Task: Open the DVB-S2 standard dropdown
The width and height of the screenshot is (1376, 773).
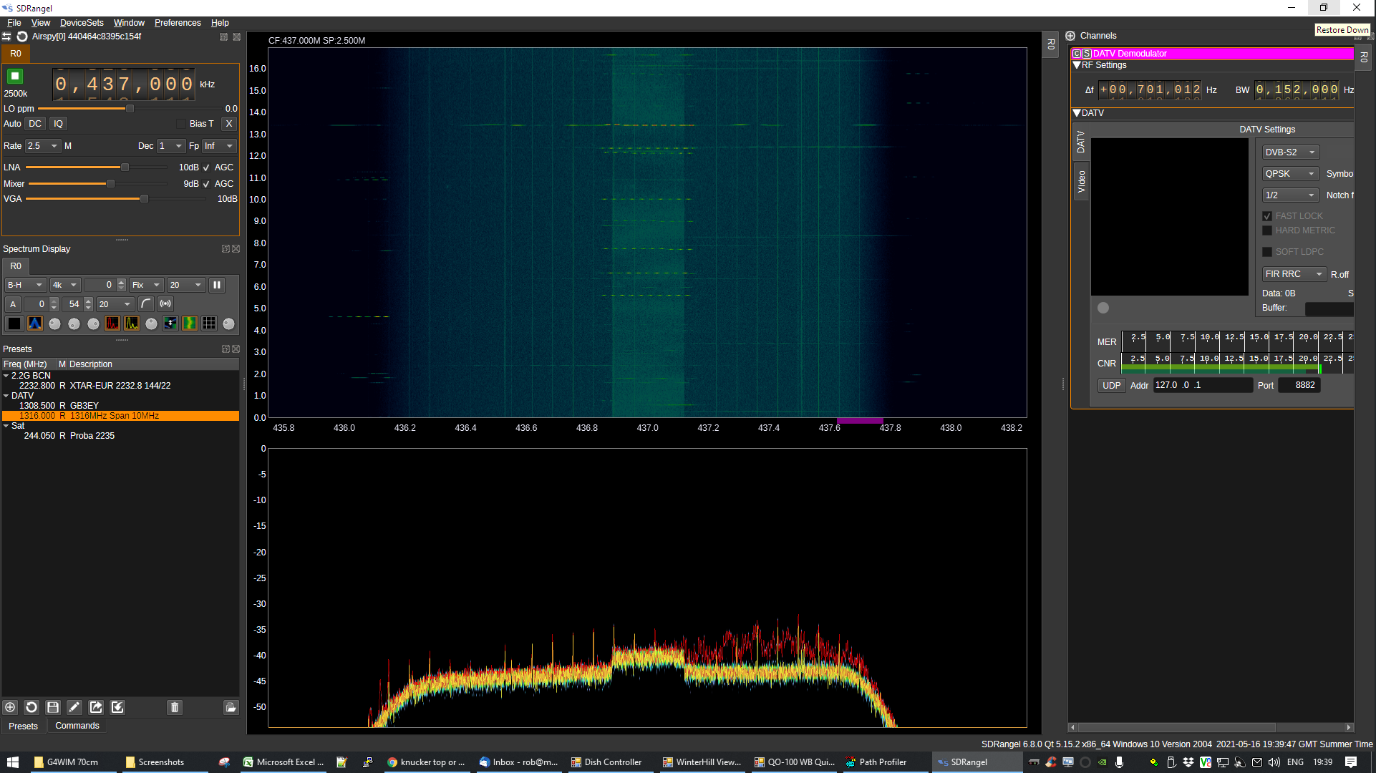Action: [1290, 152]
